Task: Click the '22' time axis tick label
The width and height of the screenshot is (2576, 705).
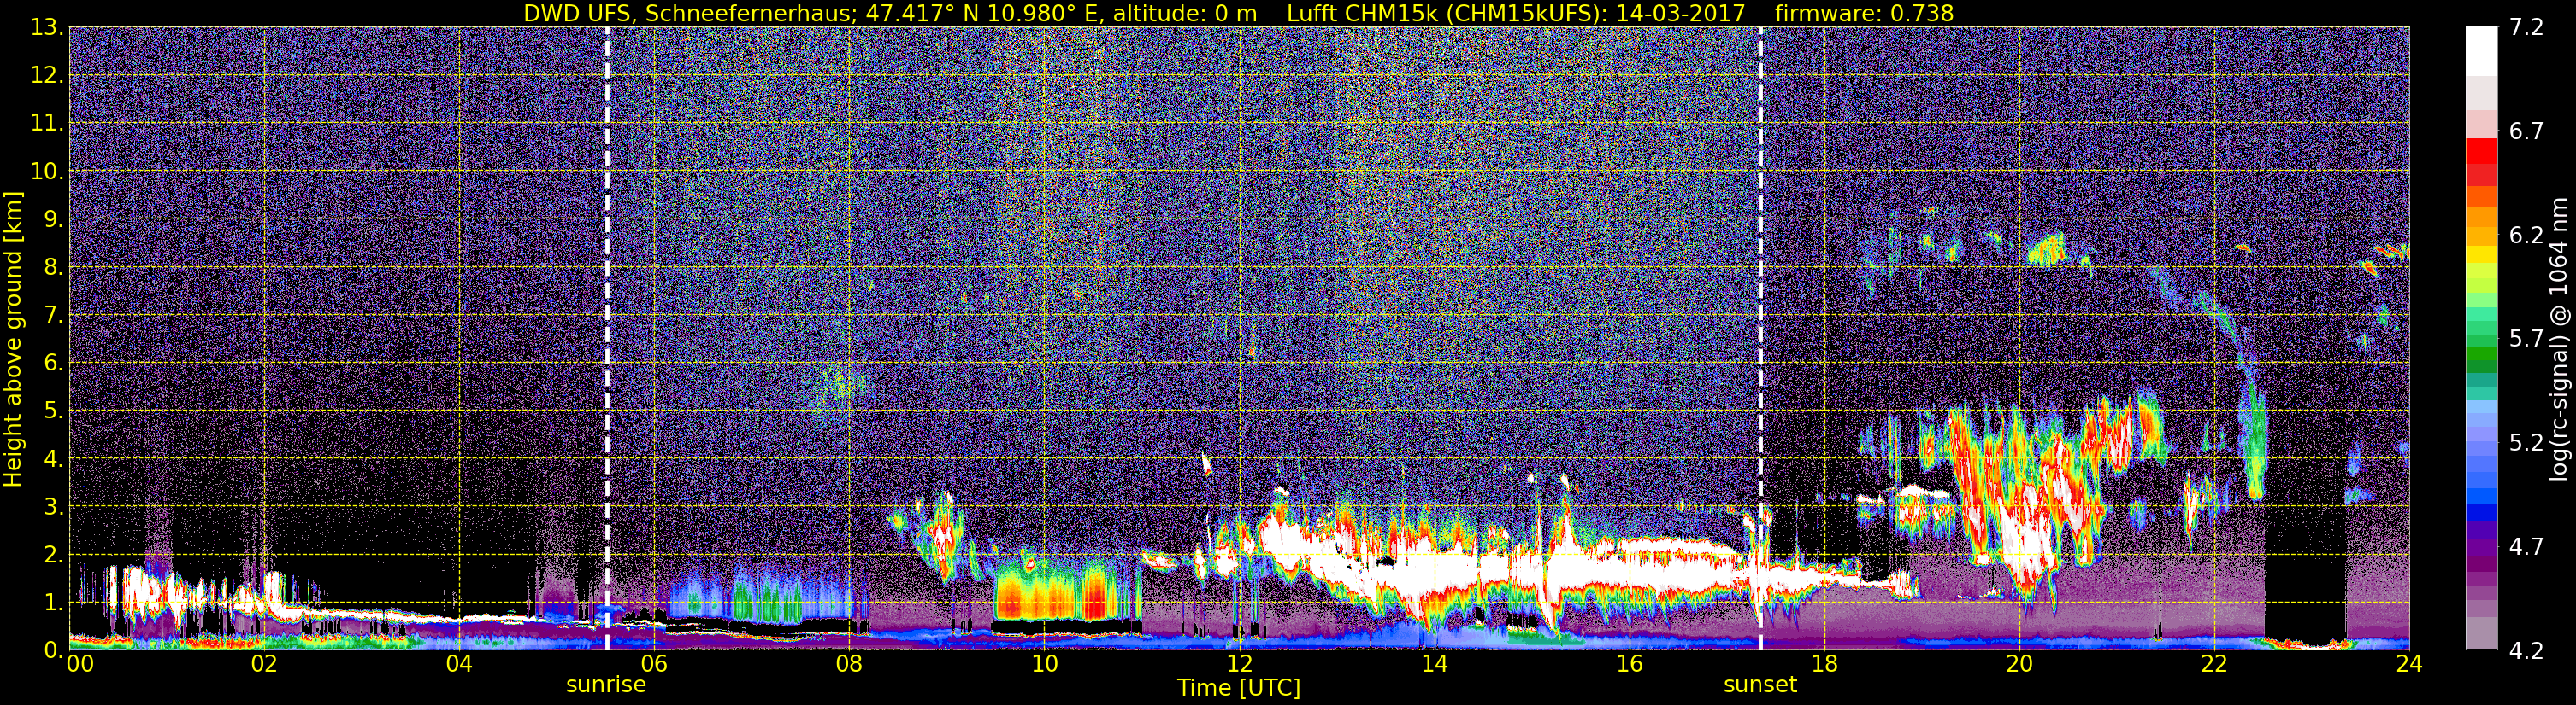Action: click(x=2214, y=664)
